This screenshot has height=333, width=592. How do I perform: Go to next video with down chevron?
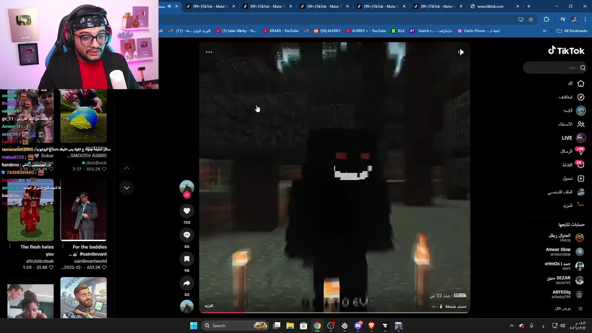127,188
